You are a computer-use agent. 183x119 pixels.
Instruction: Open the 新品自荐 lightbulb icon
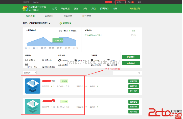click(x=43, y=60)
